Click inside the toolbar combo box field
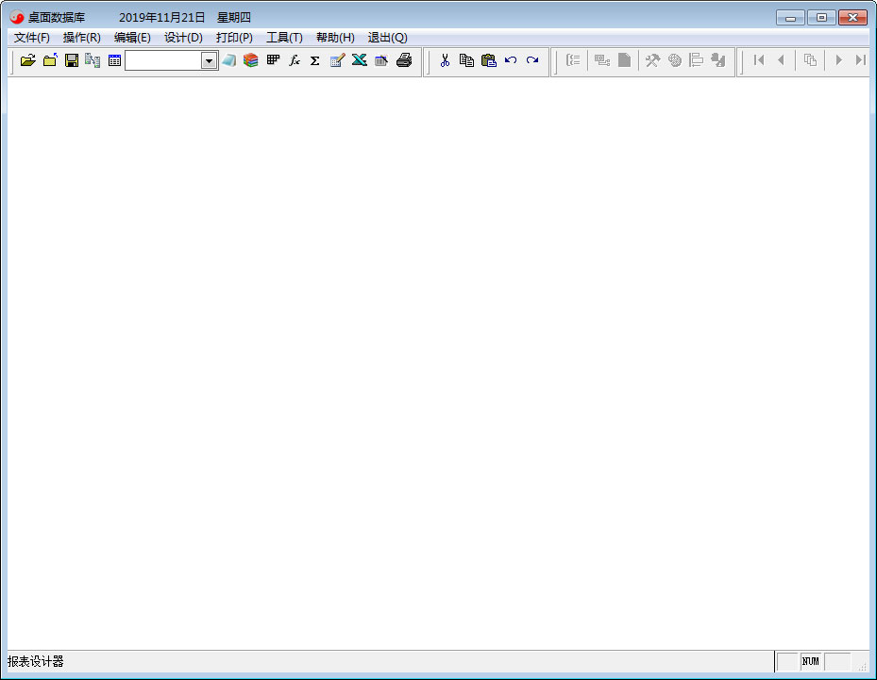877x680 pixels. (x=163, y=61)
